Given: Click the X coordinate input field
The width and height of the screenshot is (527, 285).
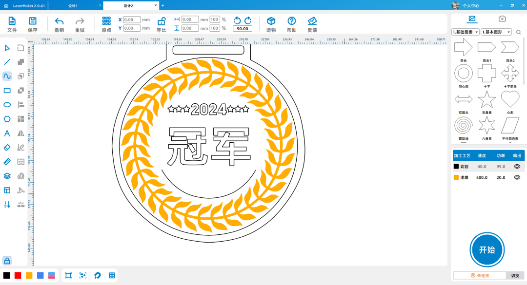Looking at the screenshot, I should point(132,19).
